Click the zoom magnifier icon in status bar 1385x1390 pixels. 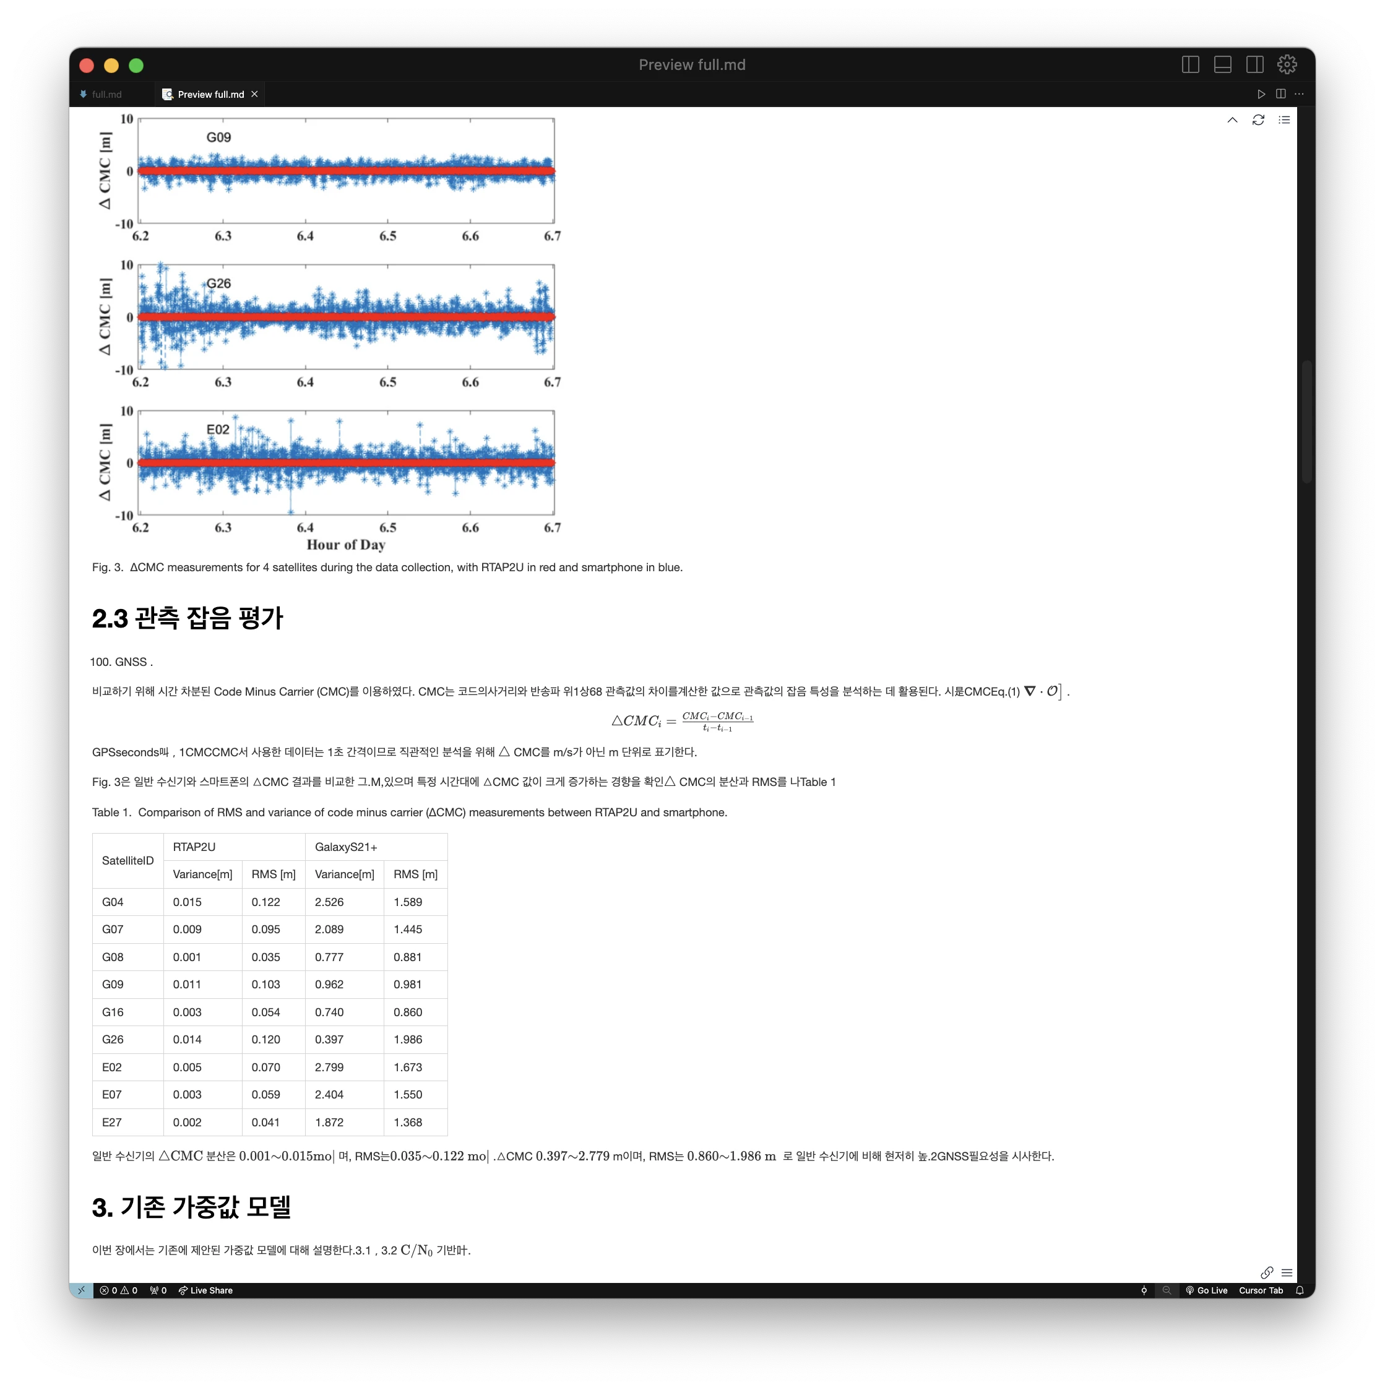coord(1167,1290)
